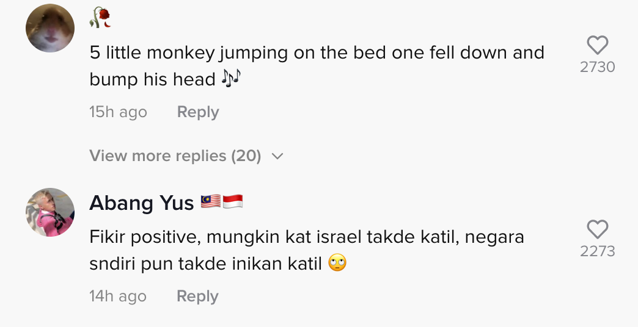Click the 2730 like count

pos(597,67)
